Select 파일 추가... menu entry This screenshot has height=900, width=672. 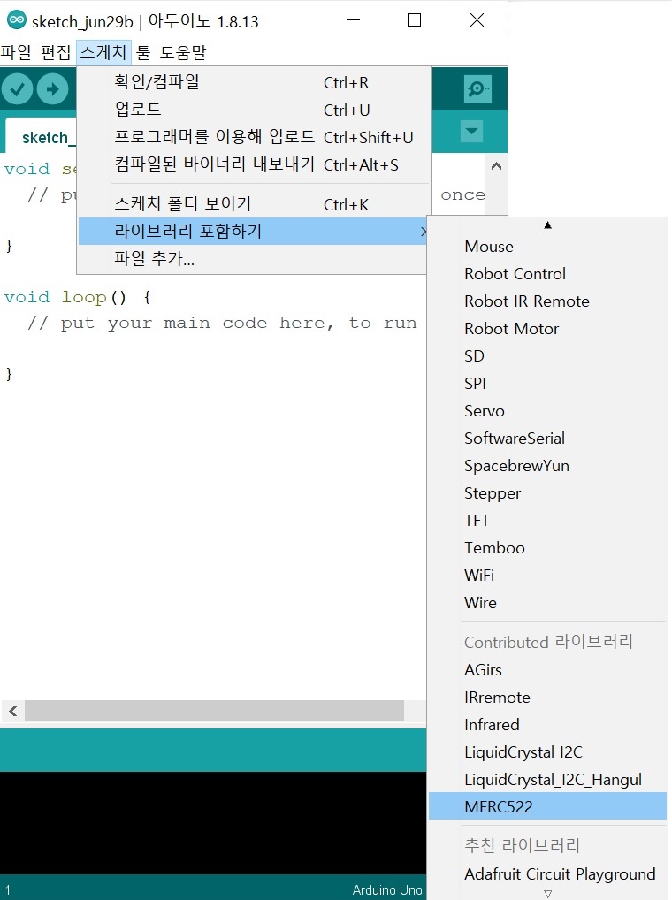[x=253, y=259]
